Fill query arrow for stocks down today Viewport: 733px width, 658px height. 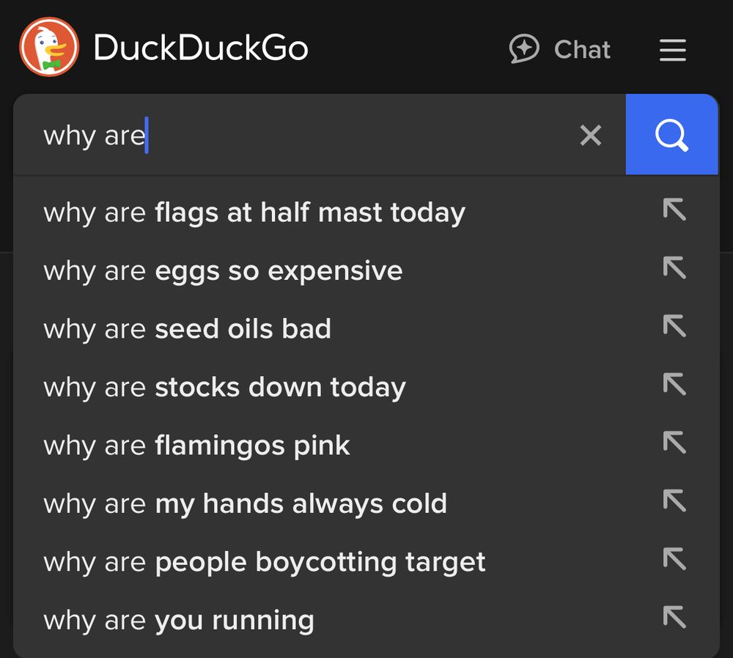pyautogui.click(x=674, y=384)
